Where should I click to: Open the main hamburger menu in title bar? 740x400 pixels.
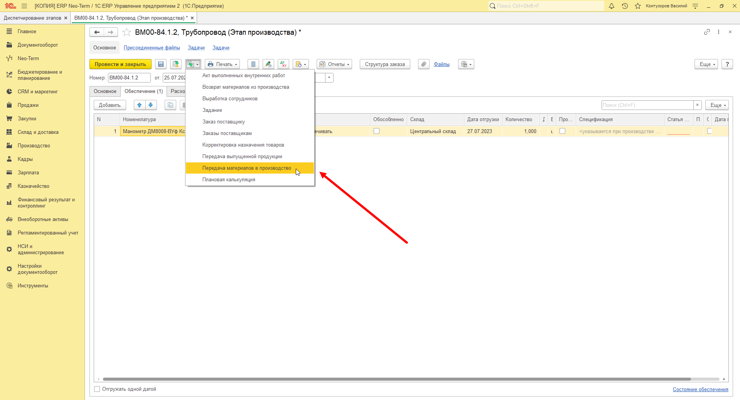point(24,6)
